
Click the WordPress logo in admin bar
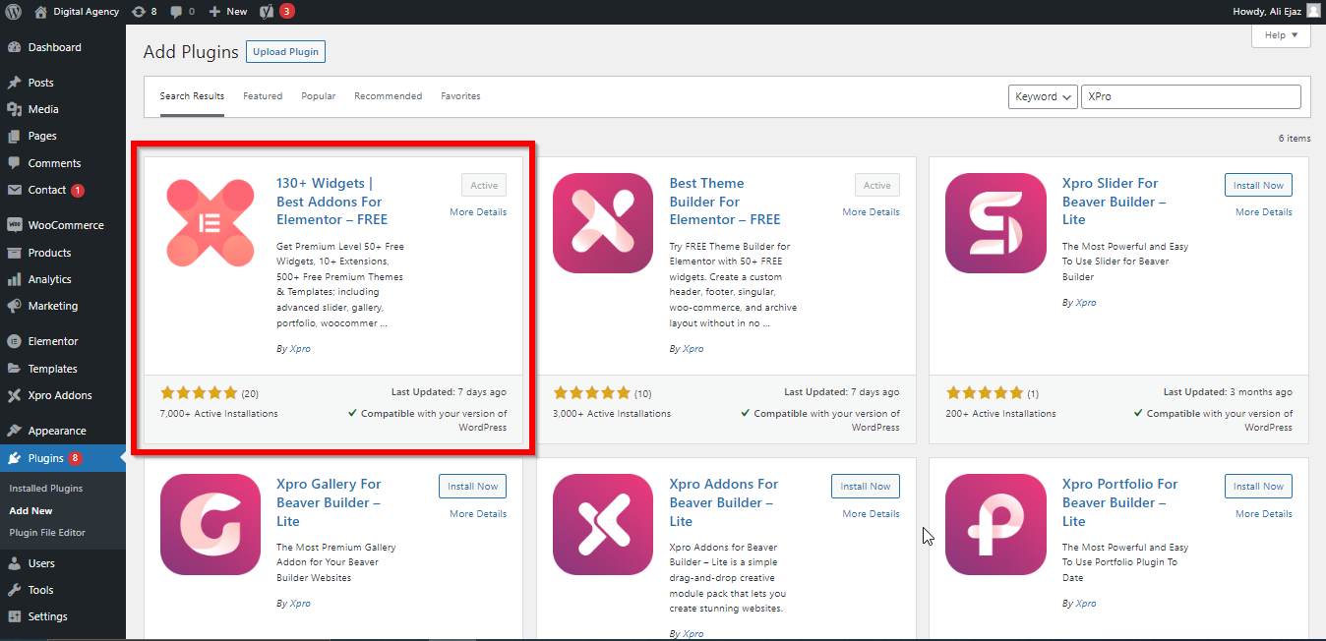point(13,12)
